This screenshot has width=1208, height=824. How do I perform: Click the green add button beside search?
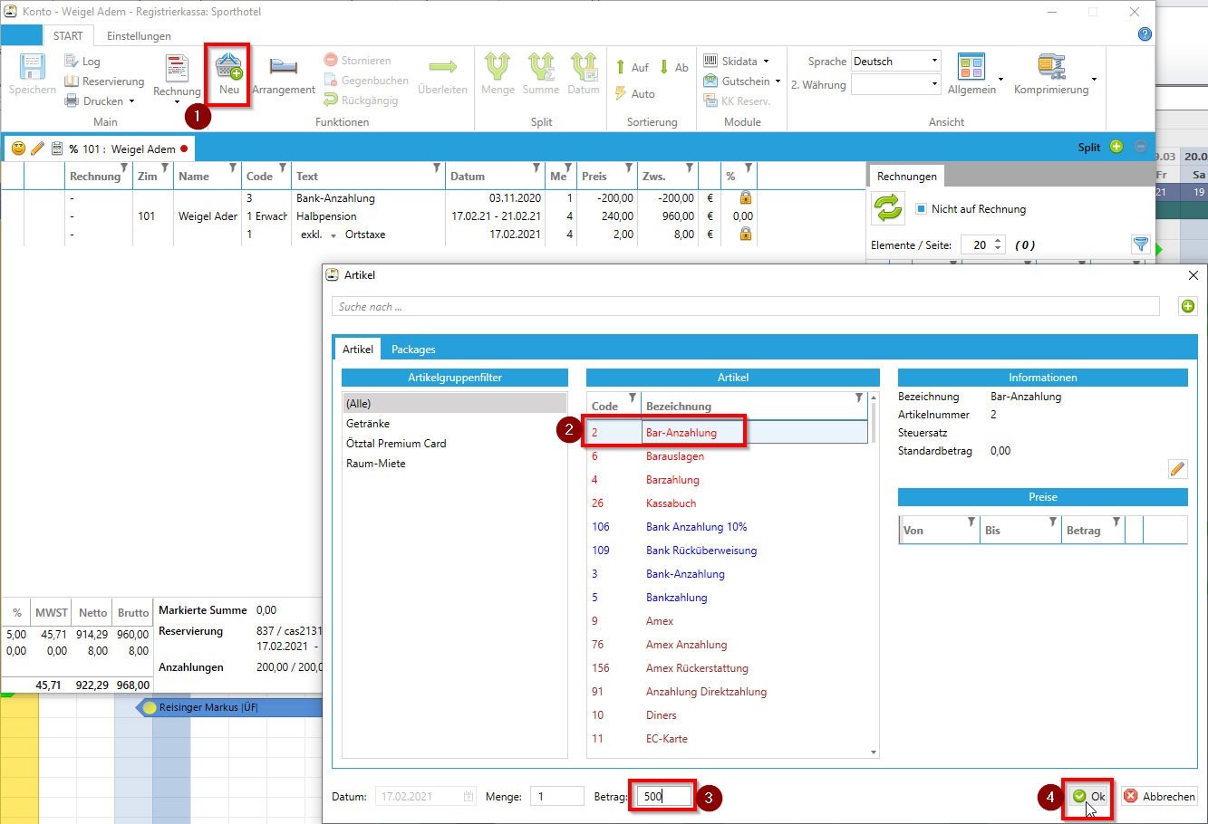tap(1187, 306)
